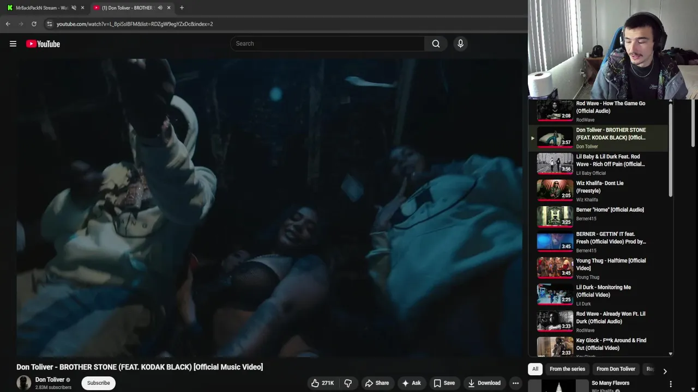698x392 pixels.
Task: View site information icon in address bar
Action: pos(50,24)
